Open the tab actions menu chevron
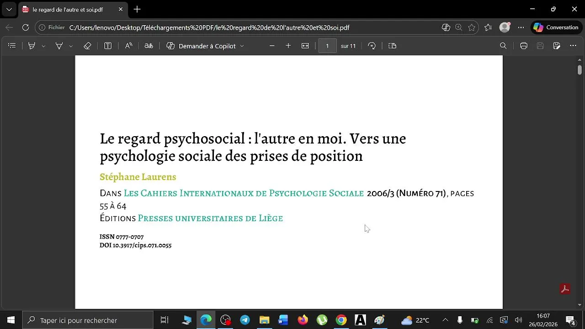 [9, 9]
